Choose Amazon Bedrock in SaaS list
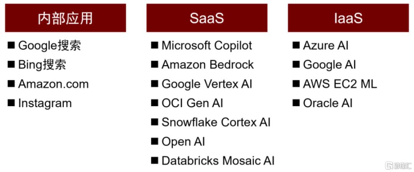This screenshot has width=414, height=172. coord(207,65)
